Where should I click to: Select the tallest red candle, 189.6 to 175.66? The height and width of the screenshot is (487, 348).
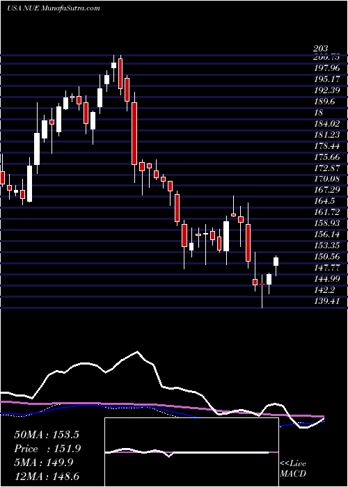tap(134, 134)
